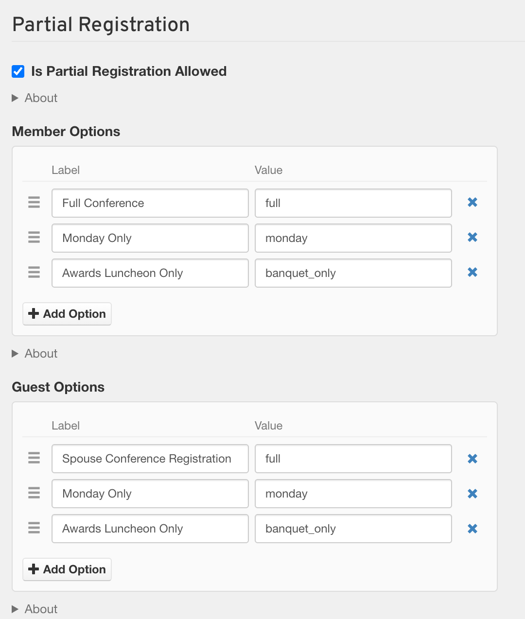Screen dimensions: 525x619
Task: Grab drag handle for Guest Awards Luncheon row
Action: coord(34,528)
